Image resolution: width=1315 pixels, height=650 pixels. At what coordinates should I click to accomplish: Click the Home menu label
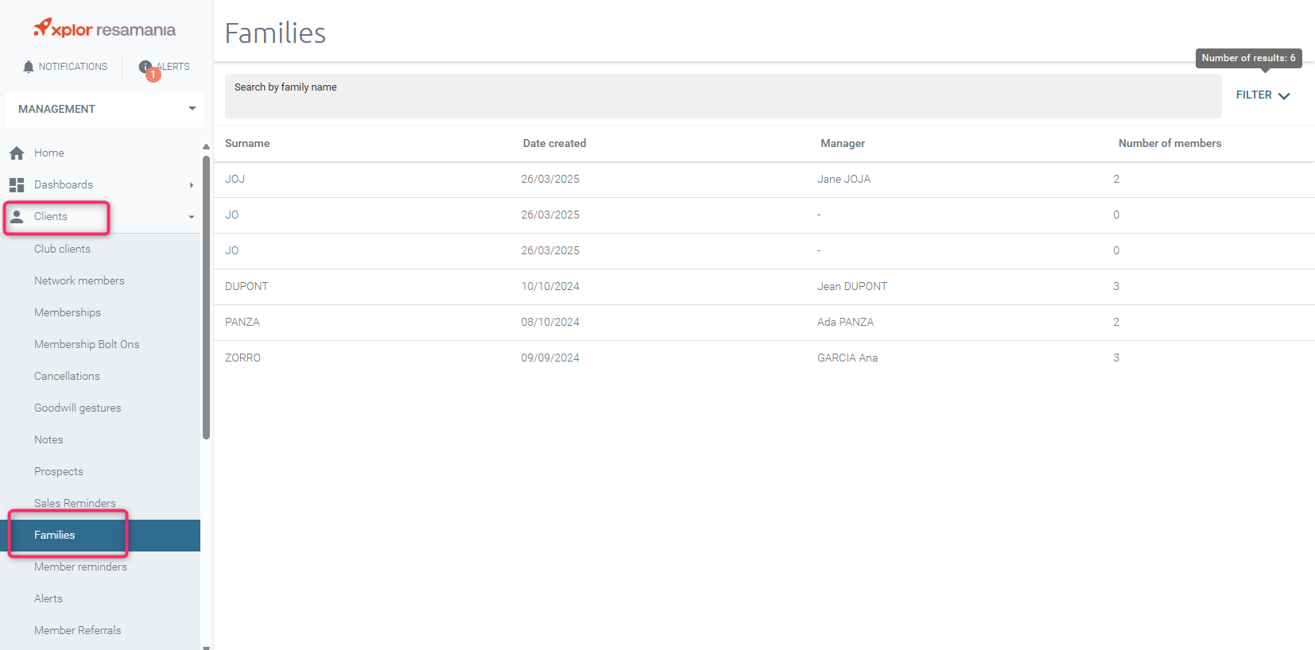tap(49, 153)
